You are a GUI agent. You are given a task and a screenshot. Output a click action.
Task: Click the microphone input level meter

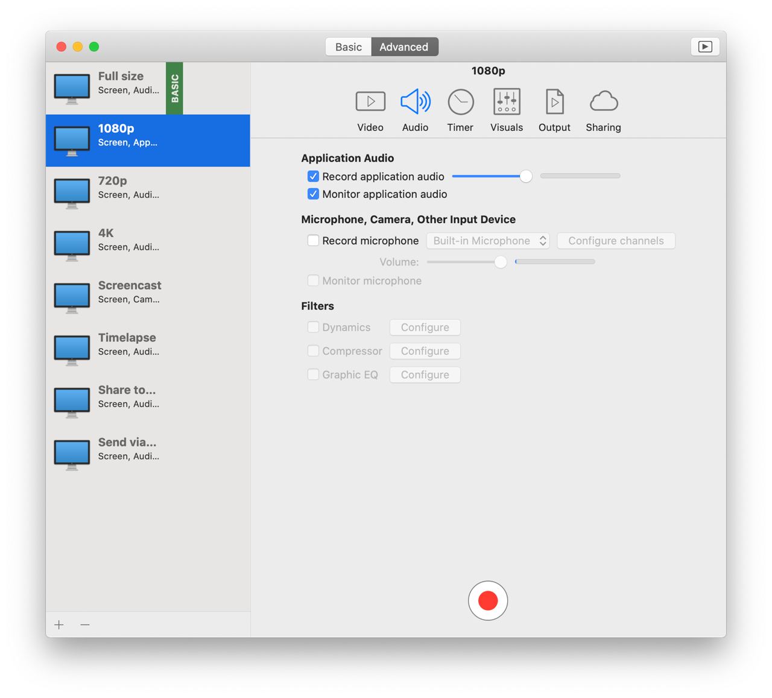(555, 261)
